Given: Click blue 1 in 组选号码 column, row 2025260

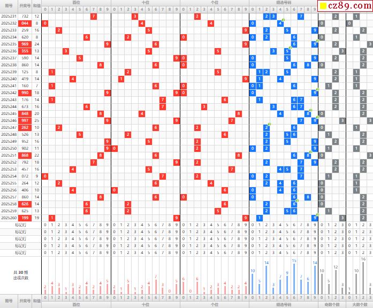Looking at the screenshot, I should pos(260,218).
